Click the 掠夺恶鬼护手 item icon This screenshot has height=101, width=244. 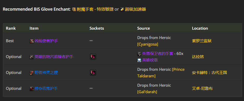click(32, 89)
